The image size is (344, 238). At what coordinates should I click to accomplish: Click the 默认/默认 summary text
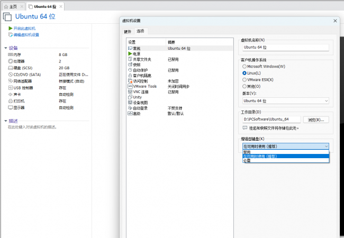[176, 114]
